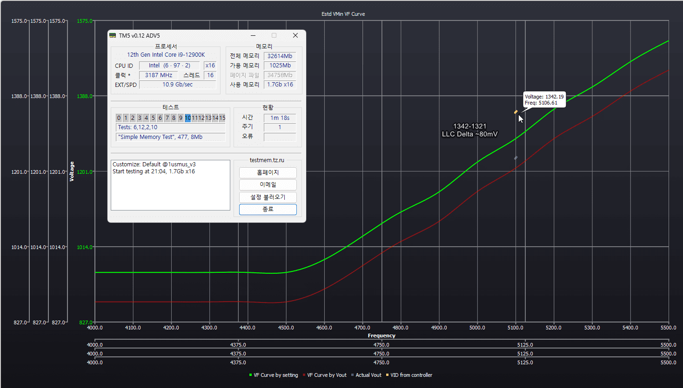683x388 pixels.
Task: Click the 설정 불러오기 button
Action: 268,197
